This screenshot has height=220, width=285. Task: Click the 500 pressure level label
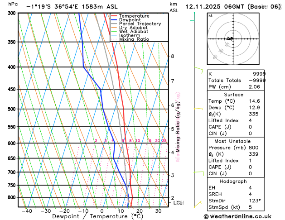tap(13, 109)
